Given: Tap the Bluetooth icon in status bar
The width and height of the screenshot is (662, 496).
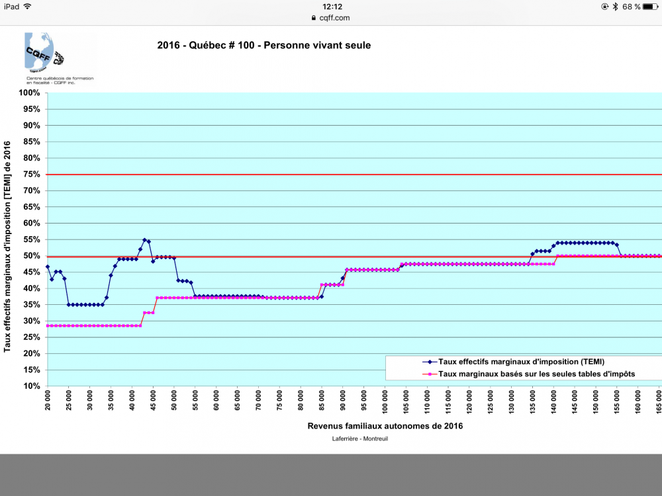Looking at the screenshot, I should point(615,7).
